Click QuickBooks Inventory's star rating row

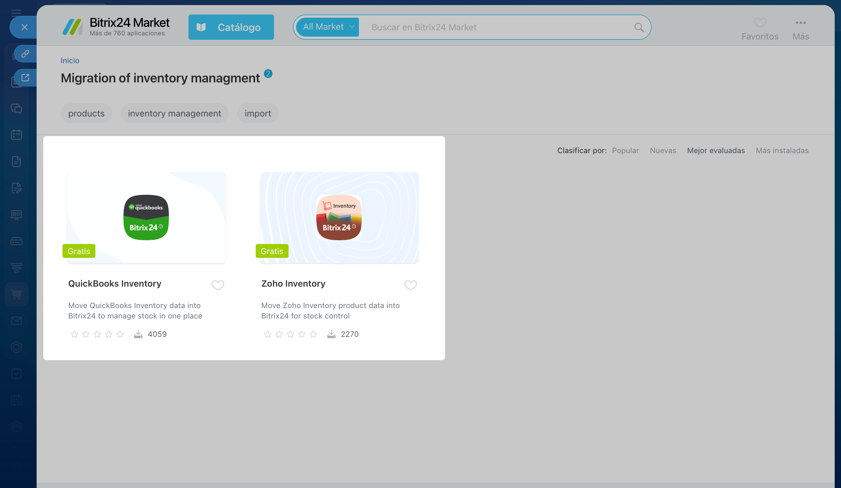pyautogui.click(x=97, y=334)
